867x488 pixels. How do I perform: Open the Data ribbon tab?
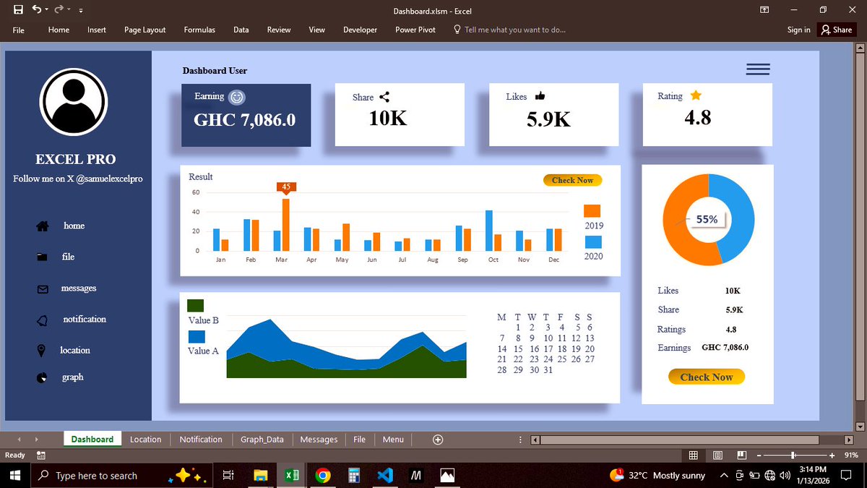coord(241,30)
